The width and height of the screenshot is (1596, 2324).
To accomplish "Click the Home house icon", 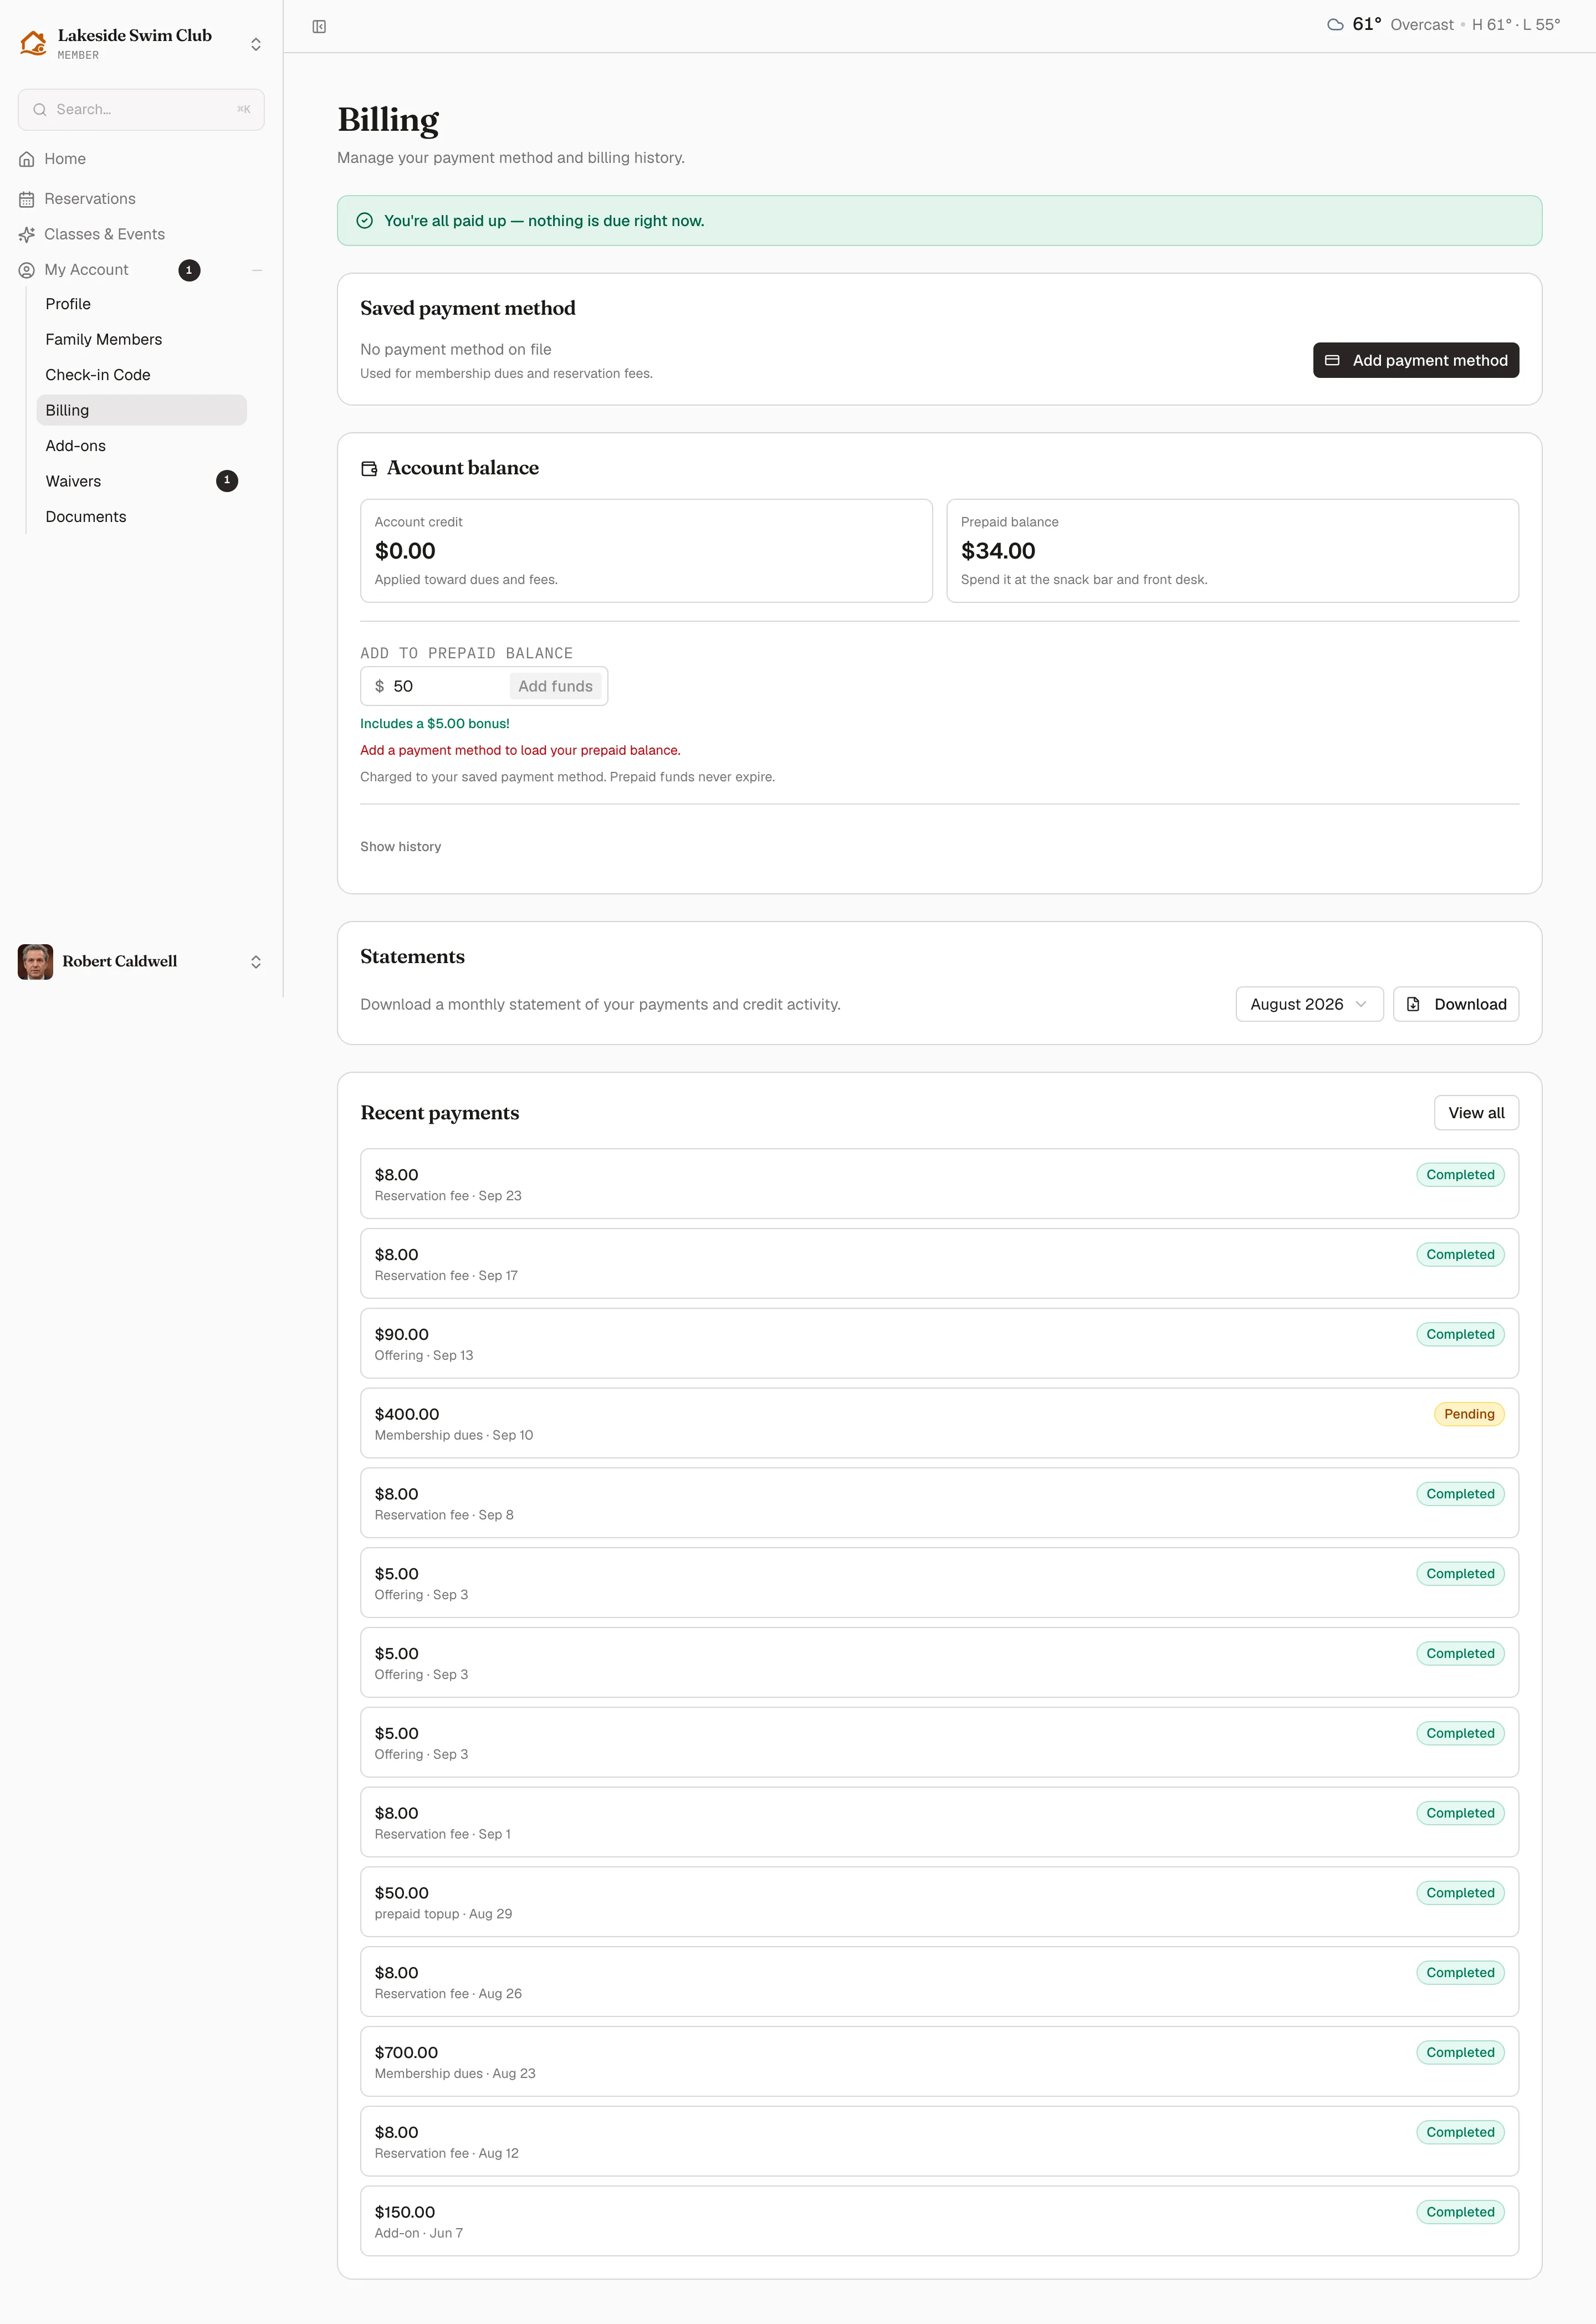I will [x=27, y=159].
